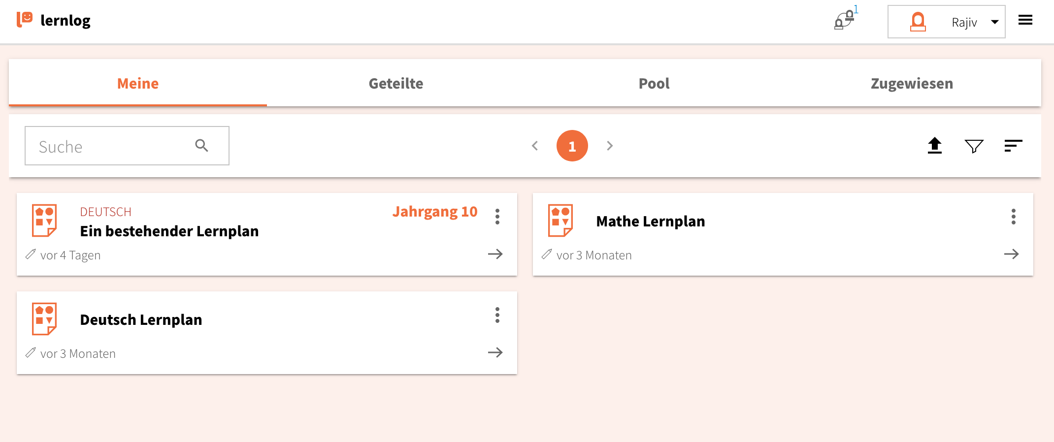Viewport: 1054px width, 442px height.
Task: Go to the next page chevron
Action: [x=610, y=146]
